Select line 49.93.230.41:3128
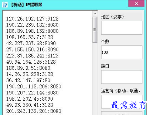Image resolution: width=149 pixels, height=115 pixels. tap(30, 105)
